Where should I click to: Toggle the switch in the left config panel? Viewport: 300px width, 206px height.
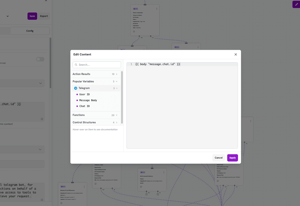tap(40, 59)
